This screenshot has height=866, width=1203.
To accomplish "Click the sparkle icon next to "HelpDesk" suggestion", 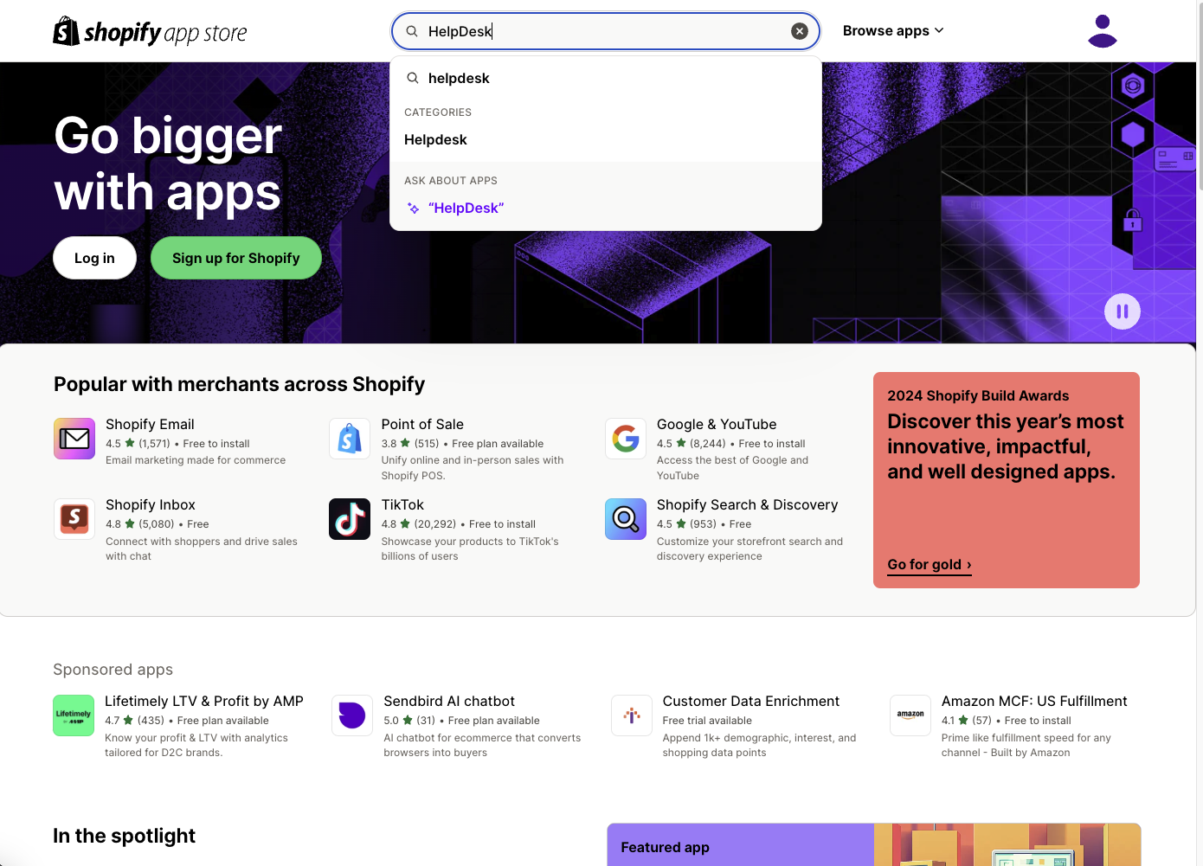I will coord(414,208).
